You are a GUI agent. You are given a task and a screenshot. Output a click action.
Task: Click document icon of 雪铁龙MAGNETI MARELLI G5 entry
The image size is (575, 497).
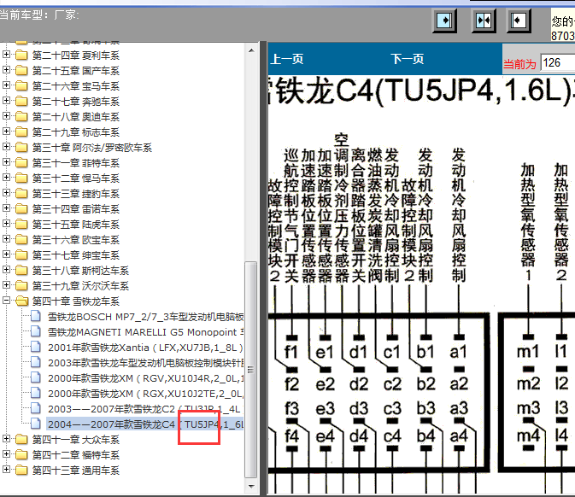pos(36,331)
